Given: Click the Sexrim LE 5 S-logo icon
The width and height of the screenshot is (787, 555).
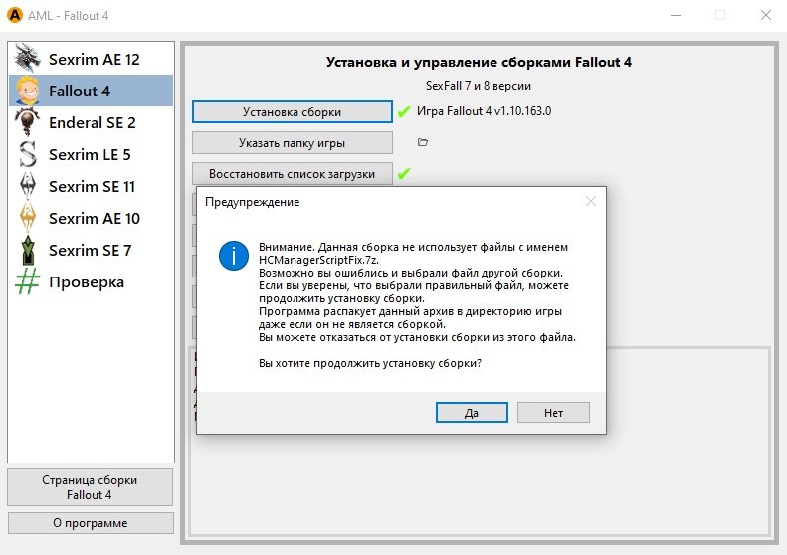Looking at the screenshot, I should click(x=28, y=154).
